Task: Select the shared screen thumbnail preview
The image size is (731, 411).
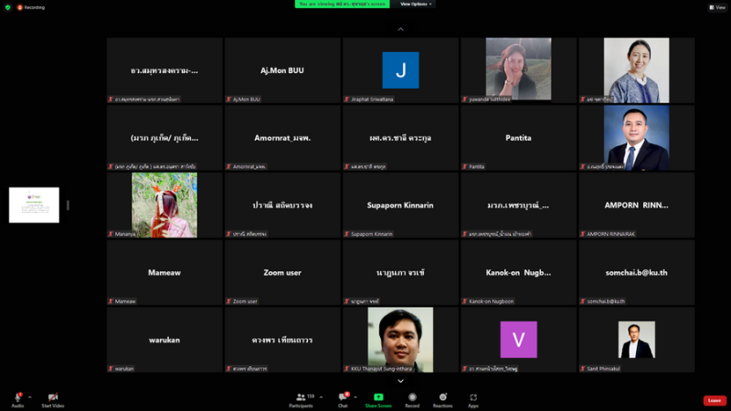Action: click(x=34, y=205)
